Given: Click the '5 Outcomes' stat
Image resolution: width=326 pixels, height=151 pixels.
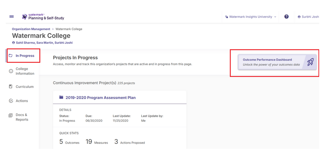Looking at the screenshot, I should click(x=69, y=142).
